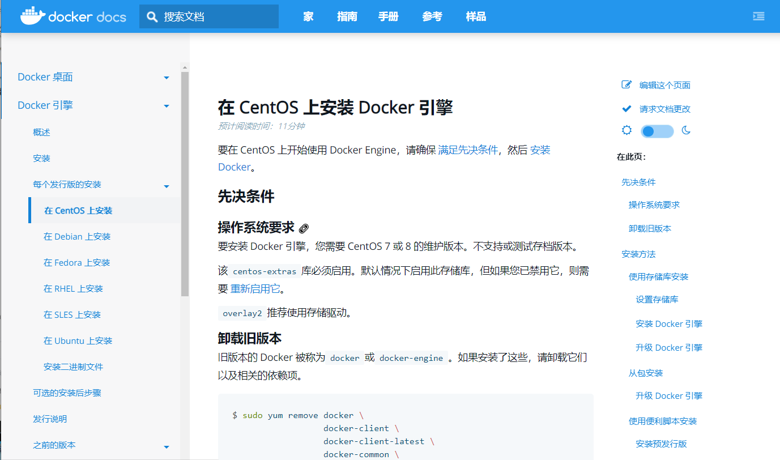This screenshot has width=780, height=460.
Task: Click the 重新启用它 link
Action: pos(255,288)
